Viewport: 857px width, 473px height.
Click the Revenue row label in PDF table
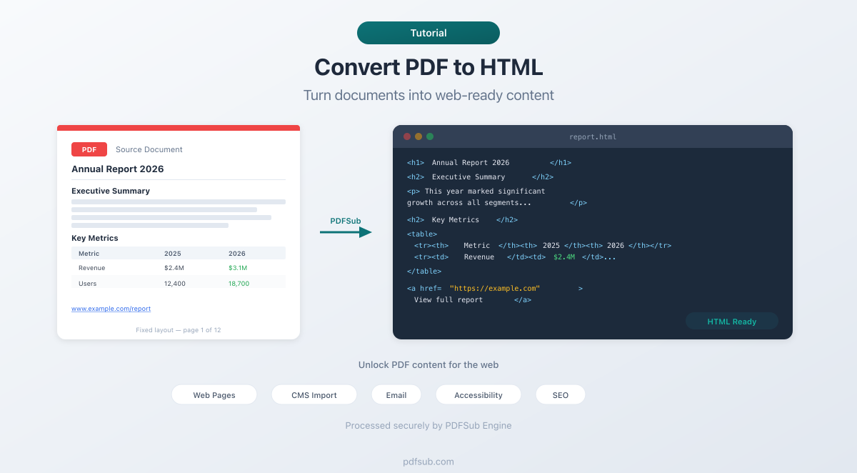point(92,268)
